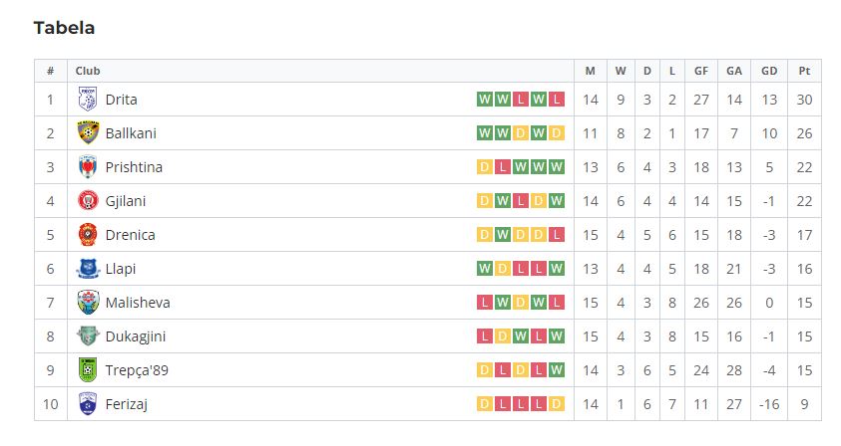Screen dimensions: 841x446
Task: Click Prishtina's last green W form badge
Action: 557,166
